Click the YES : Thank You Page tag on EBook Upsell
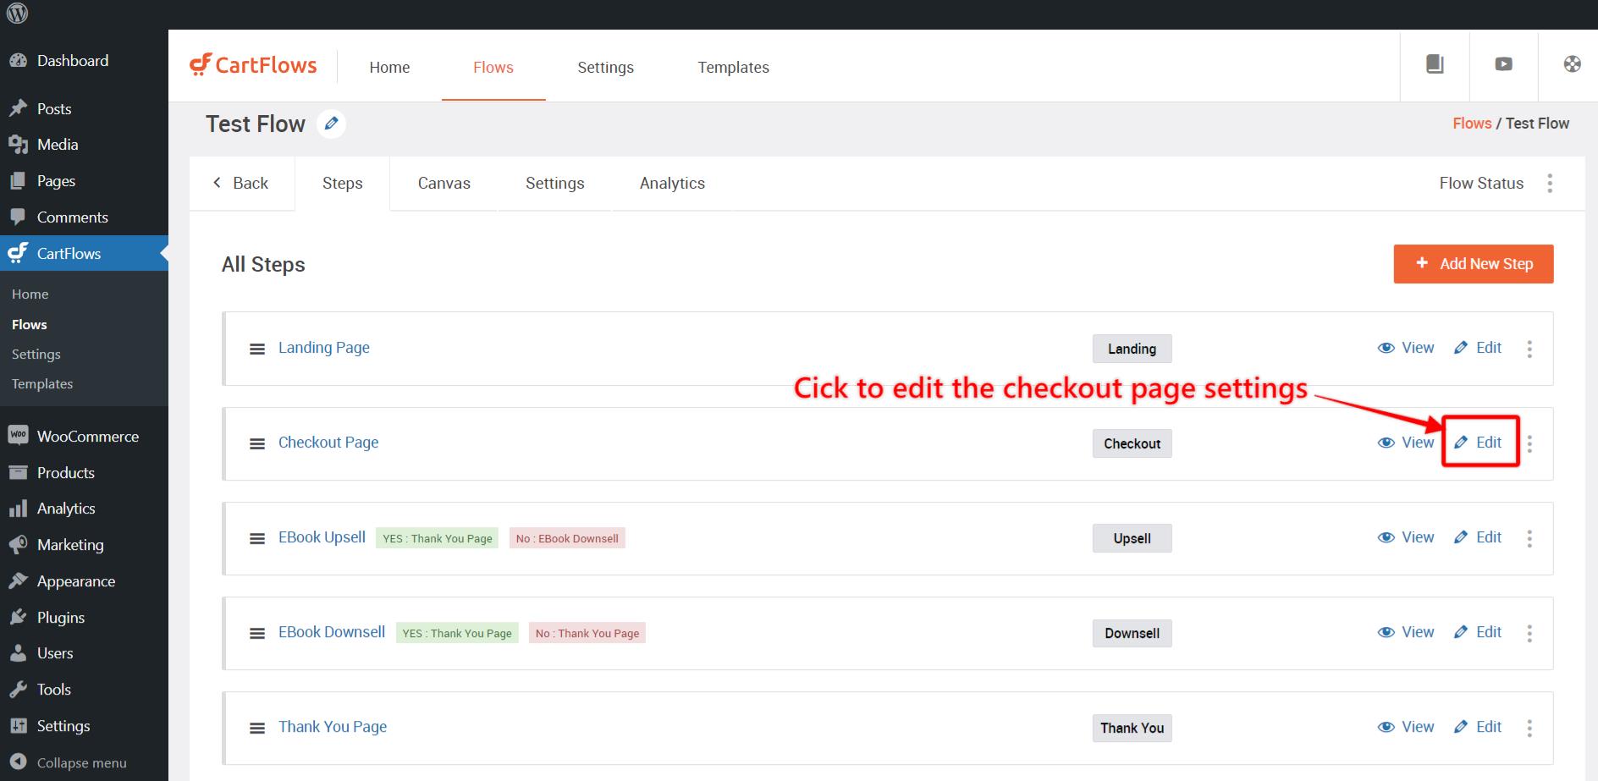 [x=437, y=538]
